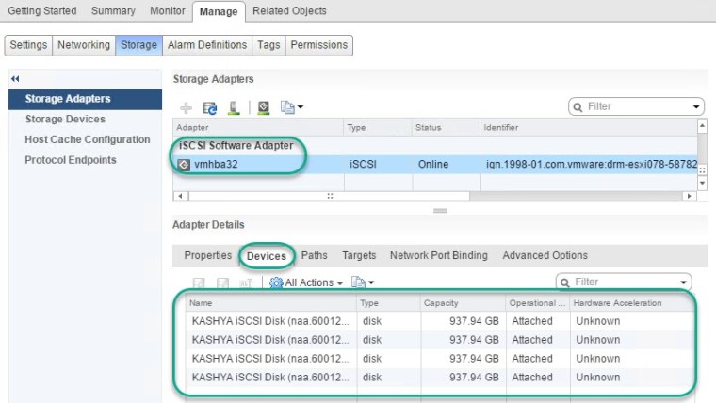716x403 pixels.
Task: Select the Networking sub-tab button
Action: pyautogui.click(x=83, y=45)
